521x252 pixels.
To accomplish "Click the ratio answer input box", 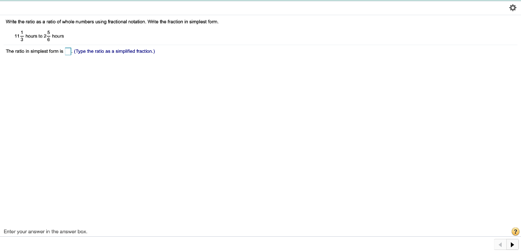I will 68,51.
